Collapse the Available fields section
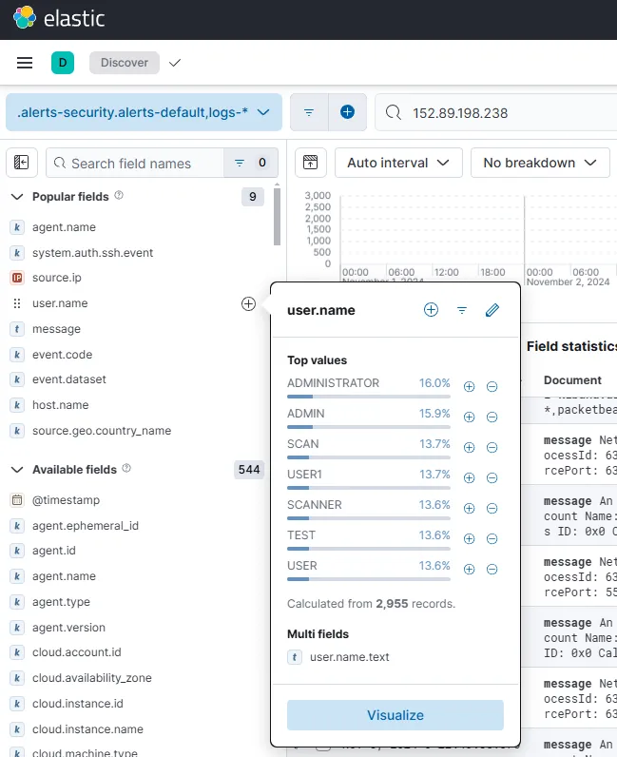Viewport: 617px width, 757px height. 17,469
